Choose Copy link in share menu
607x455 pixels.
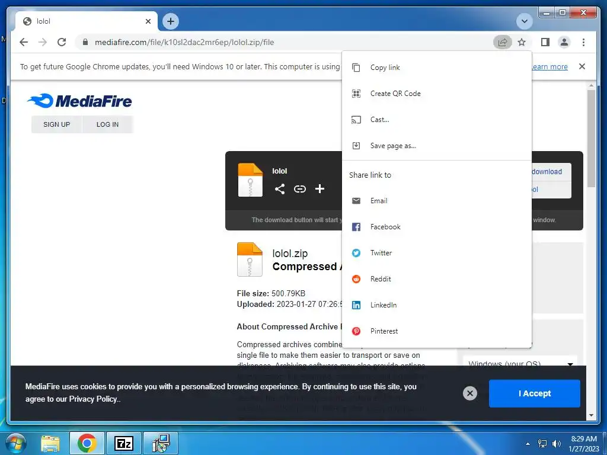click(437, 68)
